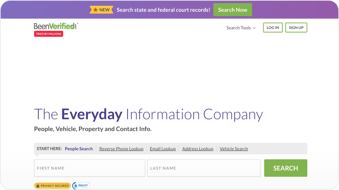Click inside the First Name input field
Image resolution: width=339 pixels, height=190 pixels.
pos(90,168)
